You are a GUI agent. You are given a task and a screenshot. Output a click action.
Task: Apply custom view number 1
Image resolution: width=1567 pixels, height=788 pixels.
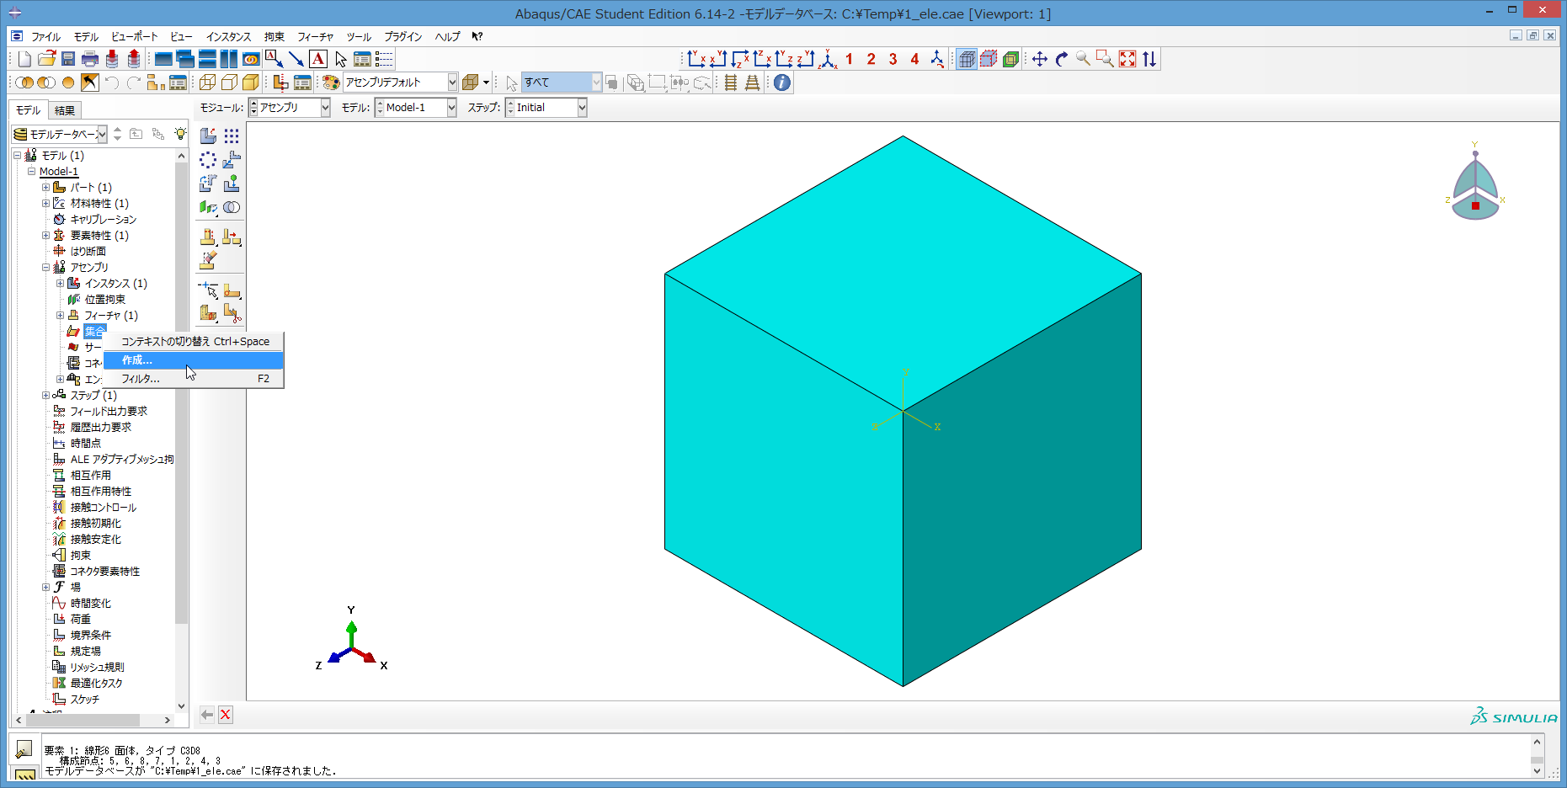(849, 59)
